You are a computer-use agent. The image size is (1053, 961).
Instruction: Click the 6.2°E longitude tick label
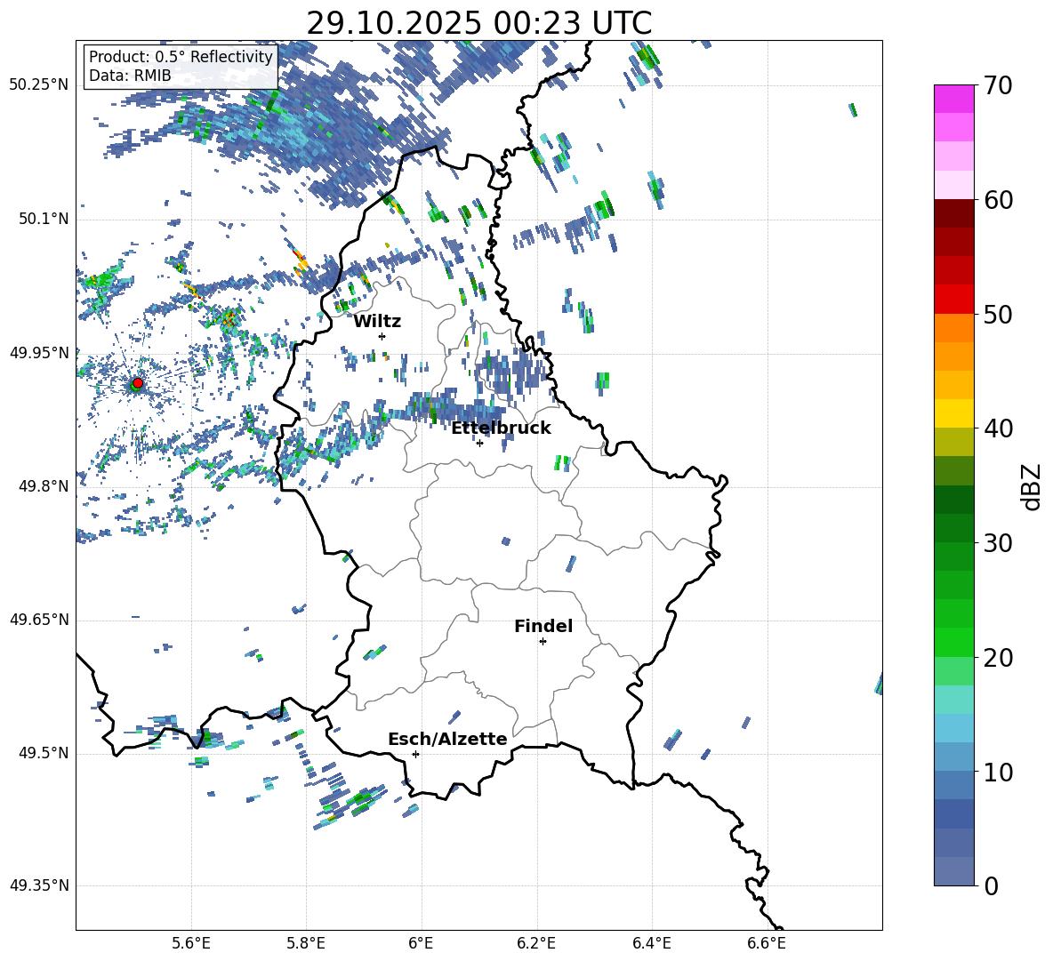point(536,943)
